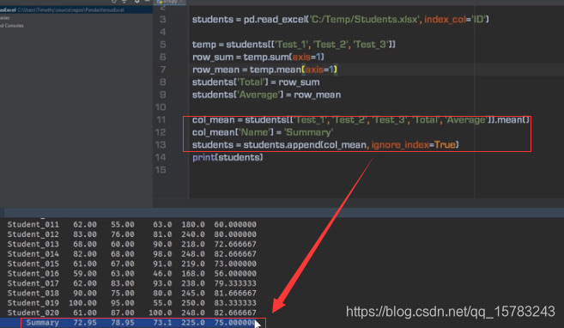Click gutter line number 3
Image resolution: width=564 pixels, height=328 pixels.
(163, 20)
